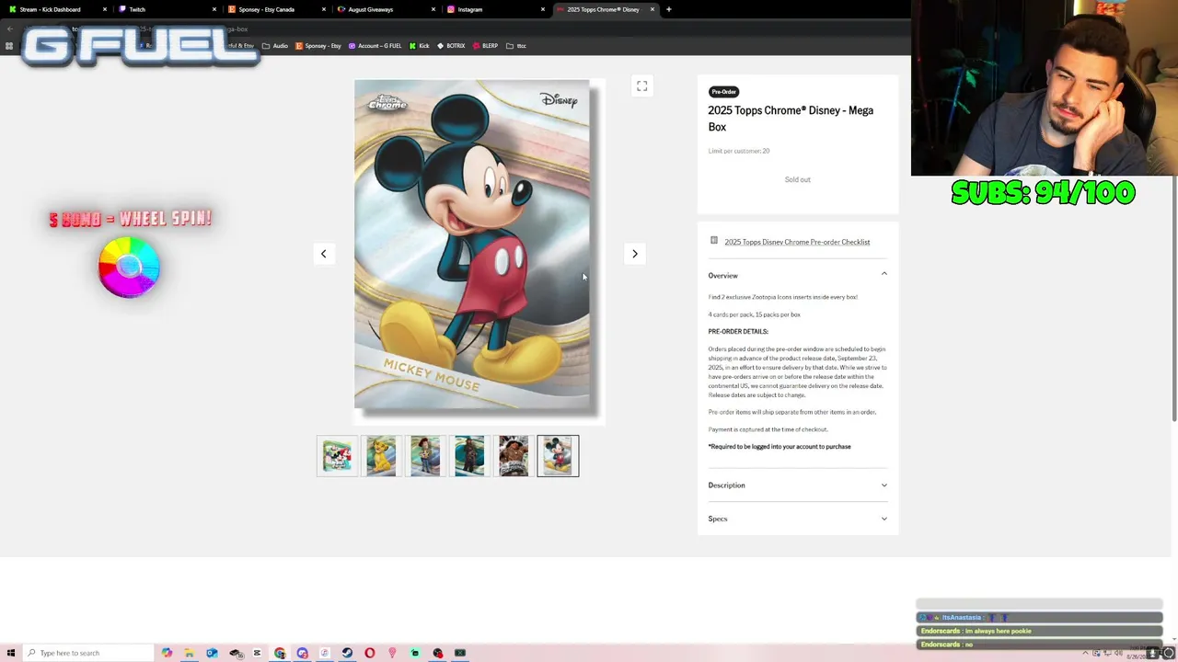Show the next product image
The width and height of the screenshot is (1178, 662).
tap(634, 254)
